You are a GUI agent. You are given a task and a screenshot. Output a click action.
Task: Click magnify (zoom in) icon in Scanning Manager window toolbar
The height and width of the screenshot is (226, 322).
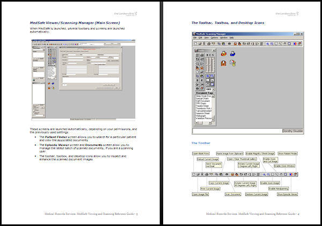click(x=267, y=44)
